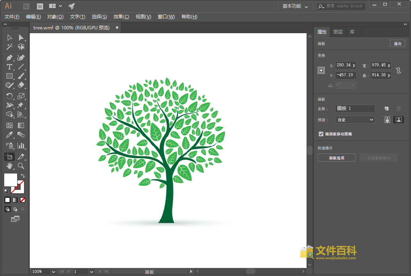
Task: Pick the Symbol Sprayer tool
Action: (x=10, y=146)
